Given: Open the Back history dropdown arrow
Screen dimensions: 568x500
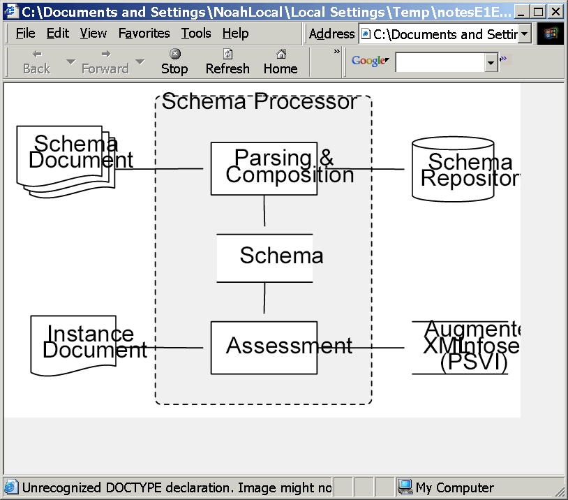Looking at the screenshot, I should [70, 61].
